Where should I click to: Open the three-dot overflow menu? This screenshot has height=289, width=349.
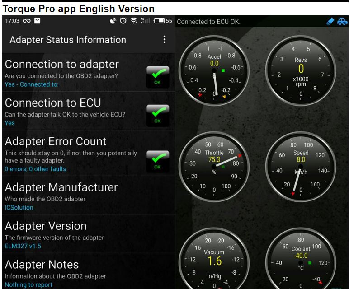tap(165, 40)
